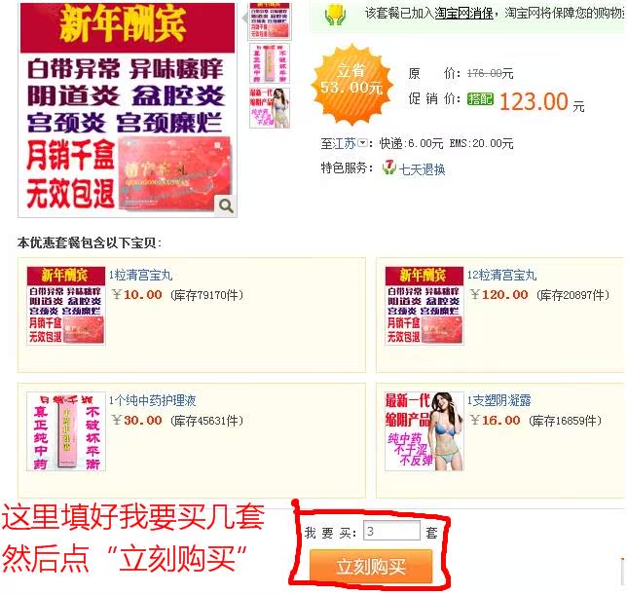Click the orange 立刻购买 button
Viewport: 627px width, 595px height.
pos(371,566)
